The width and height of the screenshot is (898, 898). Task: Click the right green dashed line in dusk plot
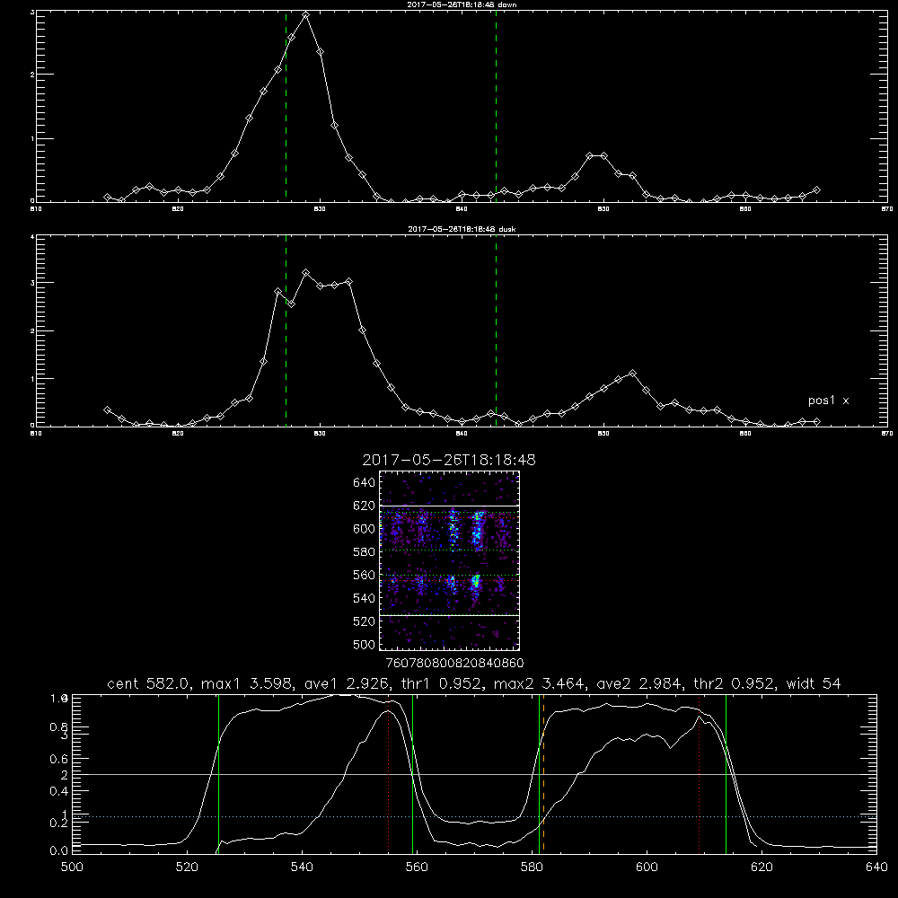pyautogui.click(x=496, y=330)
